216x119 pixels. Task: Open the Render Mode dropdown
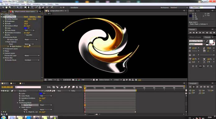coord(32,60)
